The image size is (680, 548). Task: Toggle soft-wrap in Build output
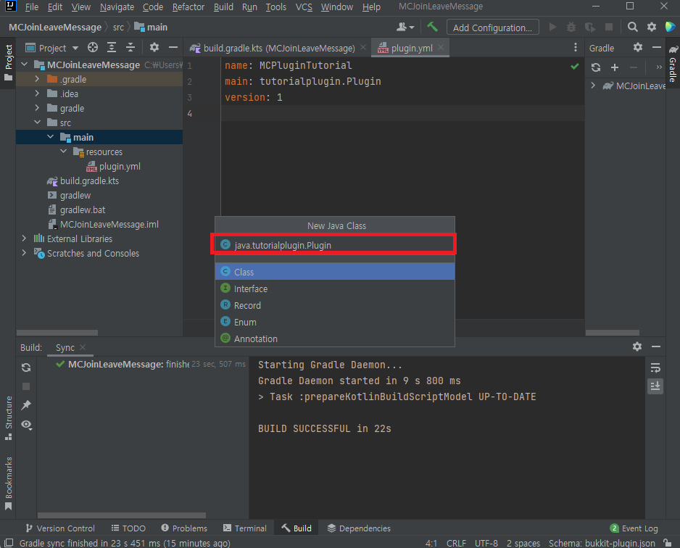(x=655, y=368)
